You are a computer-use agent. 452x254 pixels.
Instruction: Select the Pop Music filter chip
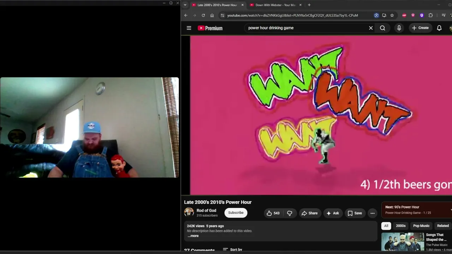coord(421,226)
